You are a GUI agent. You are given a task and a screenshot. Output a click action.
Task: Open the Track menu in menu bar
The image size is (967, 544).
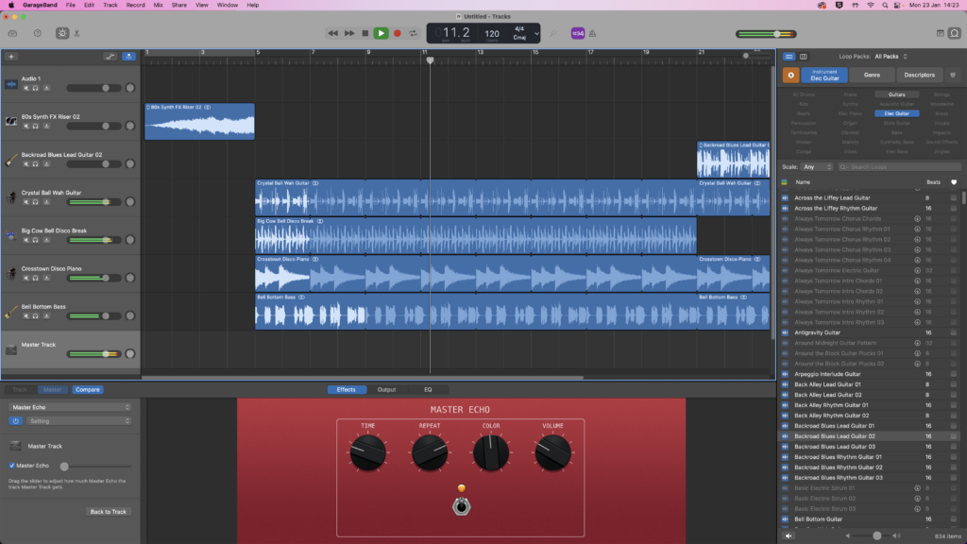110,5
